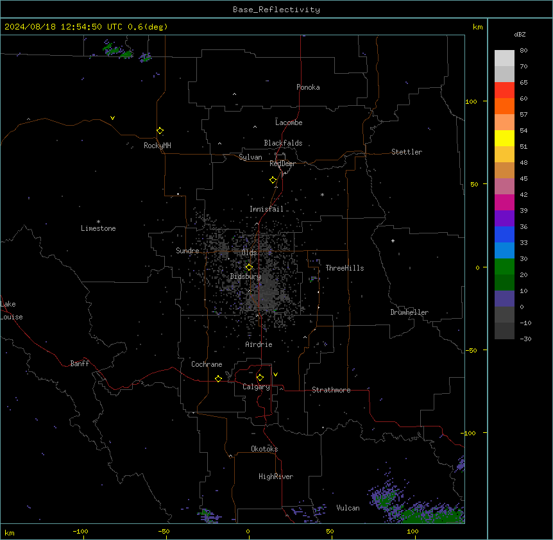Select the bright green 20-30 dBZ swatch
553x540 pixels.
504,267
